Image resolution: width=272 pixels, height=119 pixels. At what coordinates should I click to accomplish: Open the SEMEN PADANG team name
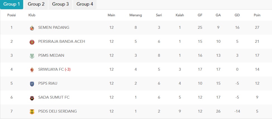(54, 27)
